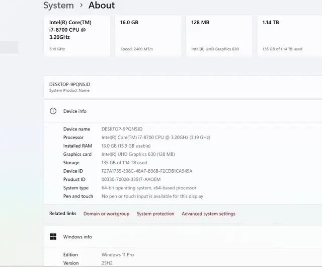The height and width of the screenshot is (267, 322).
Task: Select the Intel Core i7-8700 processor card
Action: [x=77, y=36]
